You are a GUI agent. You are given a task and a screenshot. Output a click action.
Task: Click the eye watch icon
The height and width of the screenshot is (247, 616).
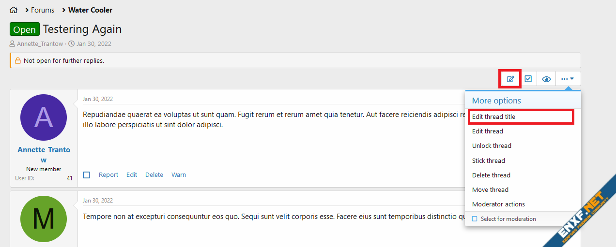pos(546,79)
